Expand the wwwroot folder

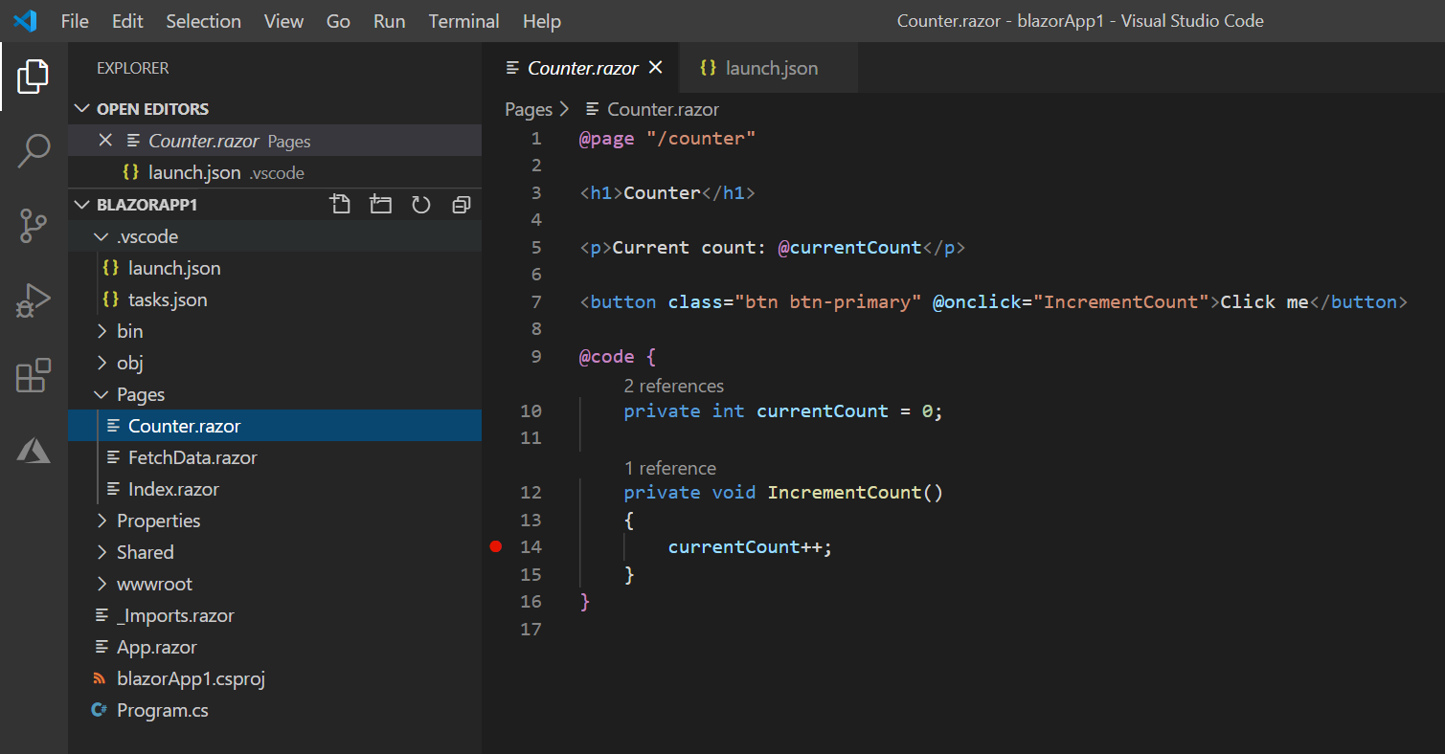[102, 584]
